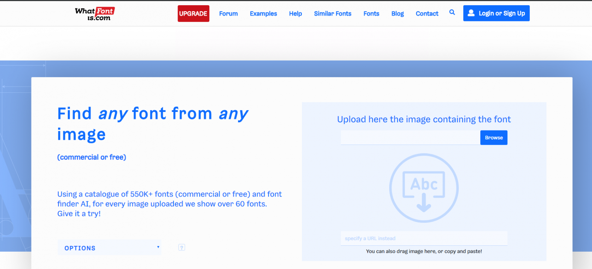Click the question mark help icon beside Options
Screen dimensions: 592x269
[x=181, y=248]
